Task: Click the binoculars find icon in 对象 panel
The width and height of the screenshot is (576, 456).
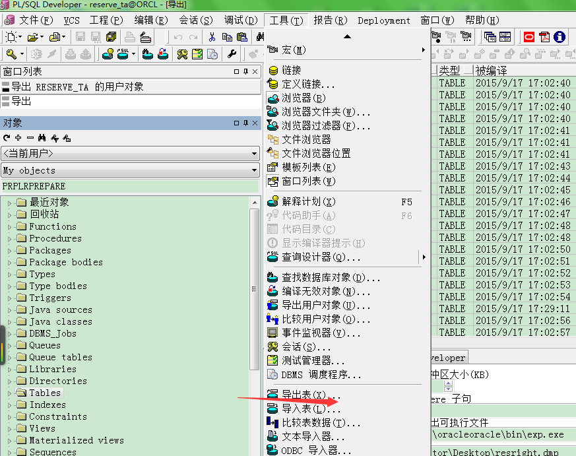Action: (42, 138)
